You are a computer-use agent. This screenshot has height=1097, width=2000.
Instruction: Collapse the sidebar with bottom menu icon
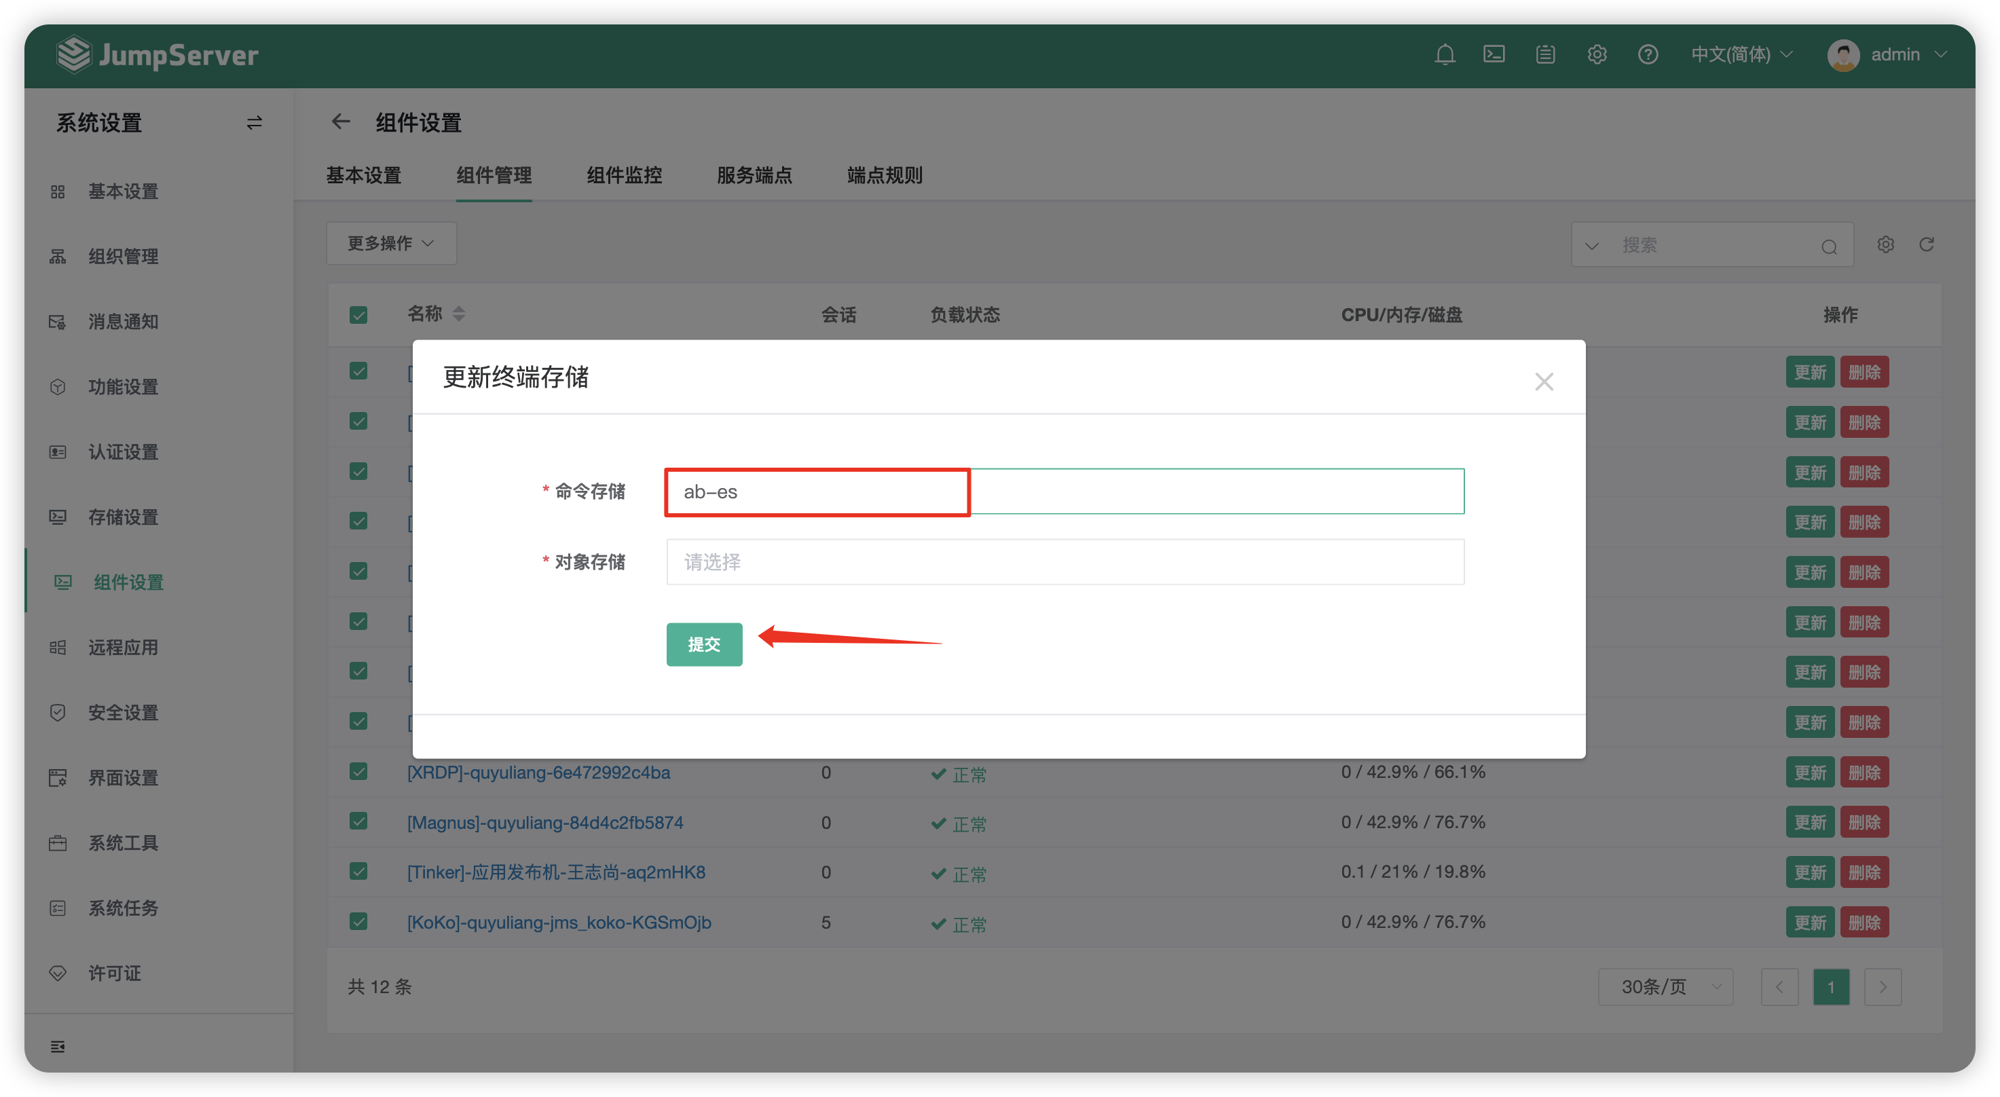[58, 1047]
